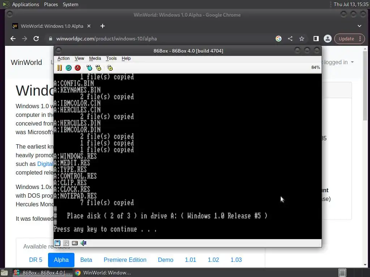
Task: Share this page icon in Chrome
Action: click(290, 39)
